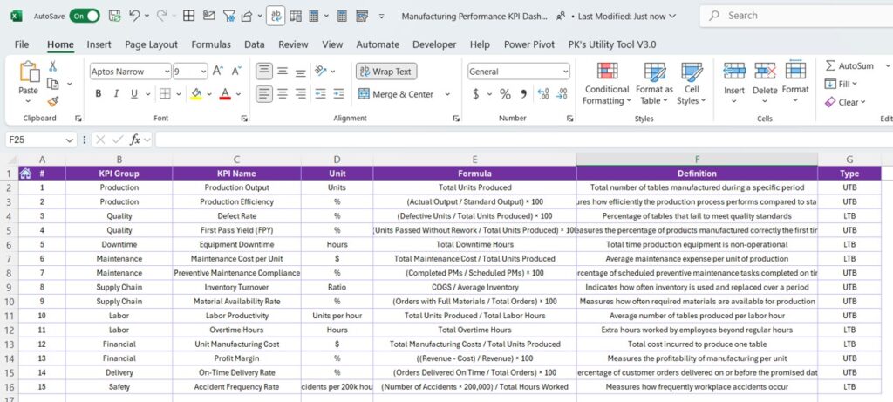Click the formula bar input
Image resolution: width=893 pixels, height=402 pixels.
coord(524,140)
